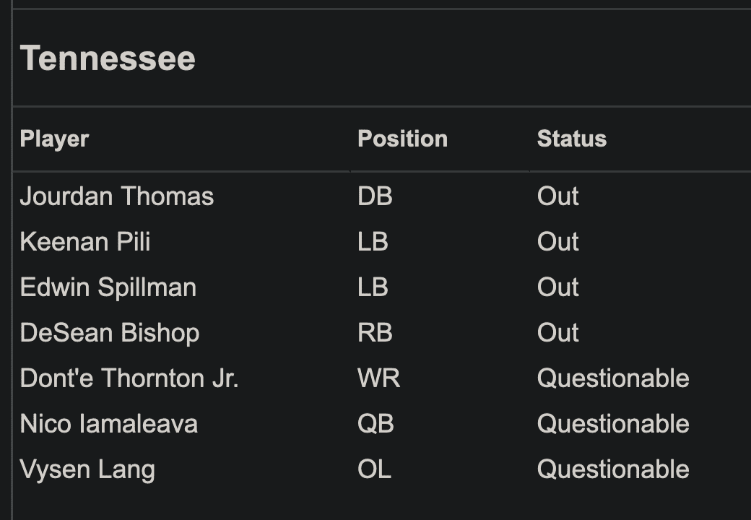This screenshot has width=751, height=520.
Task: Select player name DeSean Bishop
Action: click(109, 333)
